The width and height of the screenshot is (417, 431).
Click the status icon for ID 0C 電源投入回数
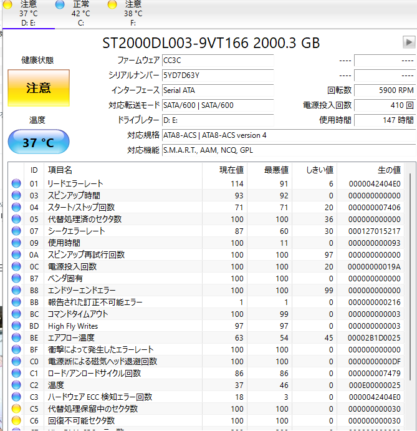(x=16, y=266)
